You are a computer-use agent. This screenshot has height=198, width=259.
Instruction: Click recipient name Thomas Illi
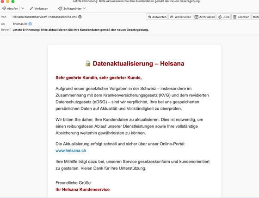pyautogui.click(x=20, y=24)
